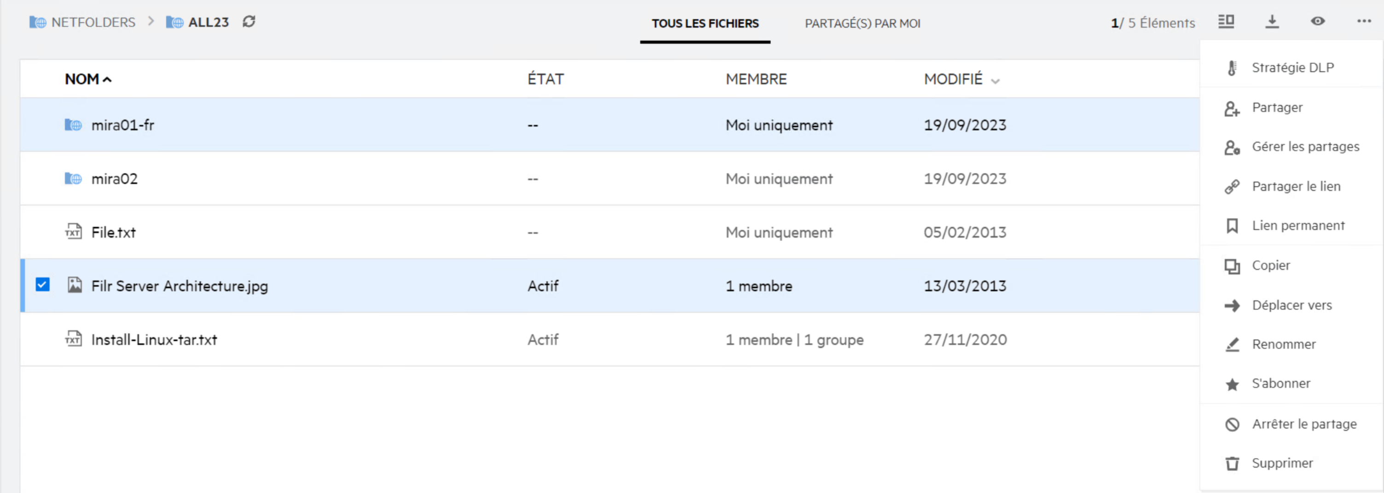The height and width of the screenshot is (493, 1384).
Task: Click the Partager le lien chain icon
Action: pyautogui.click(x=1232, y=187)
